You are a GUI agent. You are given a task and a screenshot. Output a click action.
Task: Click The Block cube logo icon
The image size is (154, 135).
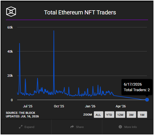click(11, 12)
